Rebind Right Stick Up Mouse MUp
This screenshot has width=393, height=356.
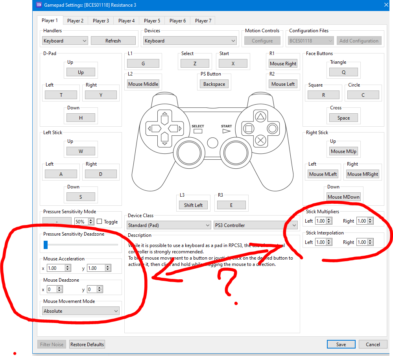pos(343,151)
